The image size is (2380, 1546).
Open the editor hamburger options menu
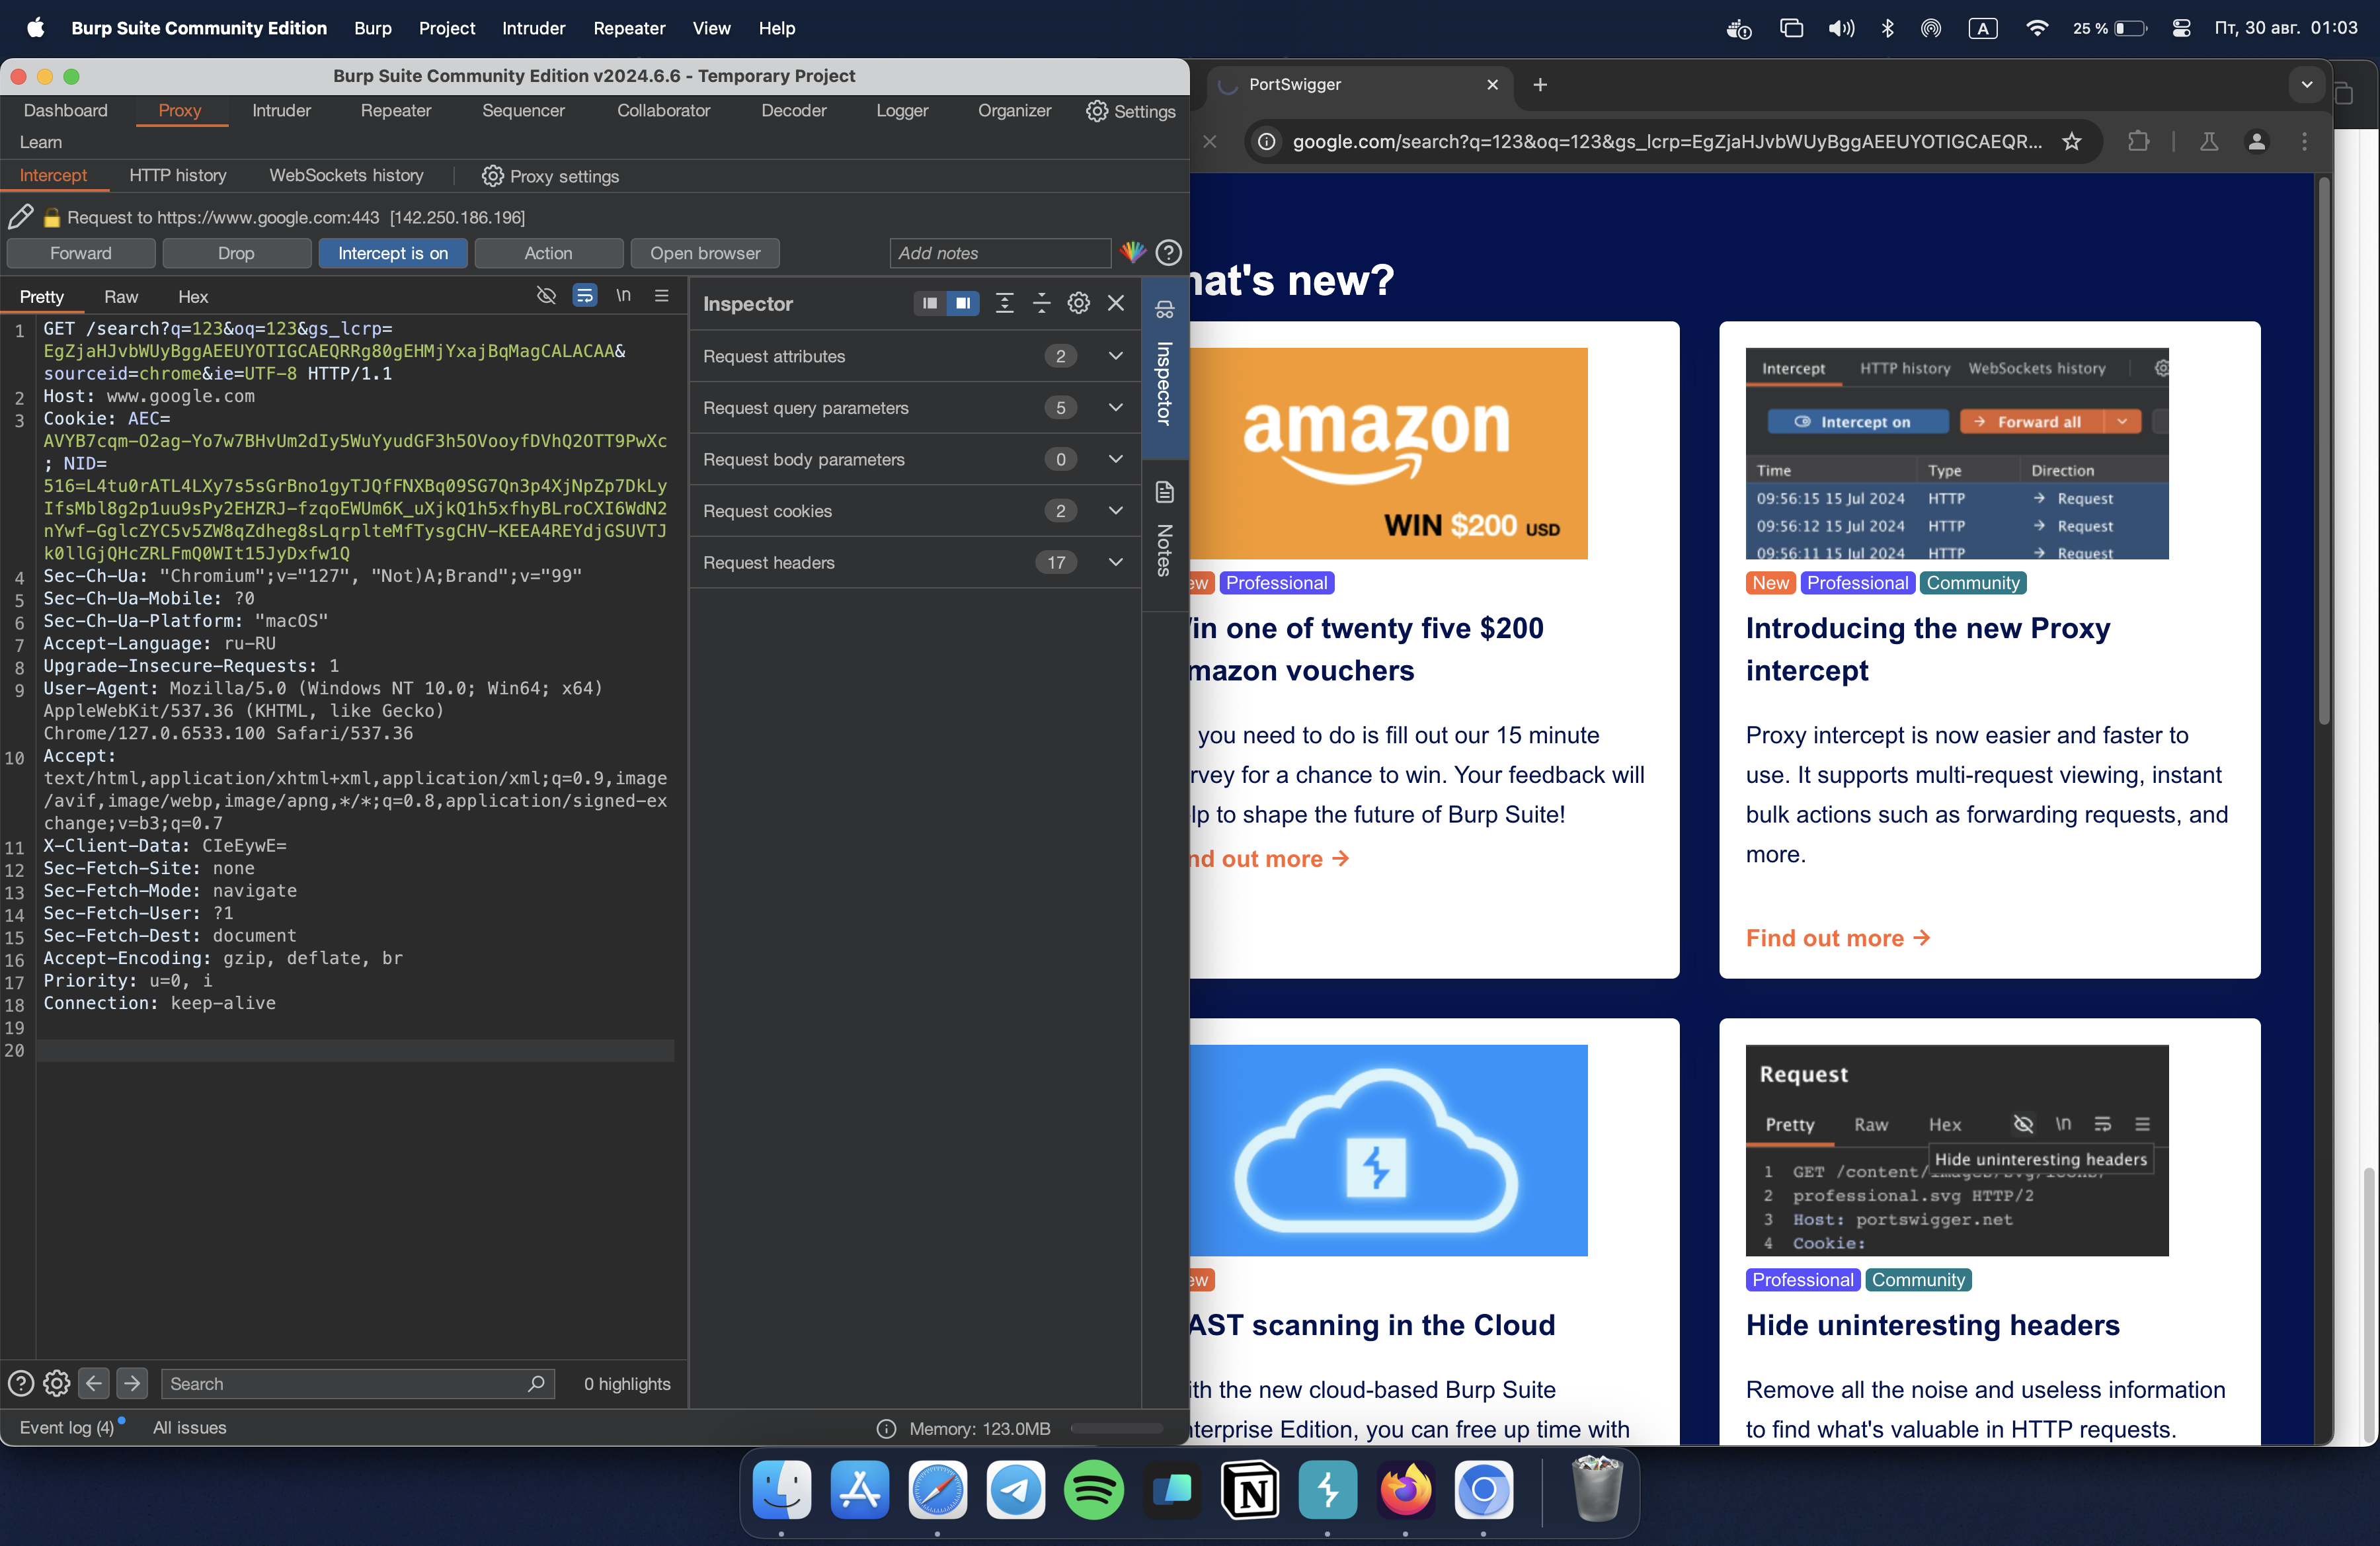[x=661, y=296]
